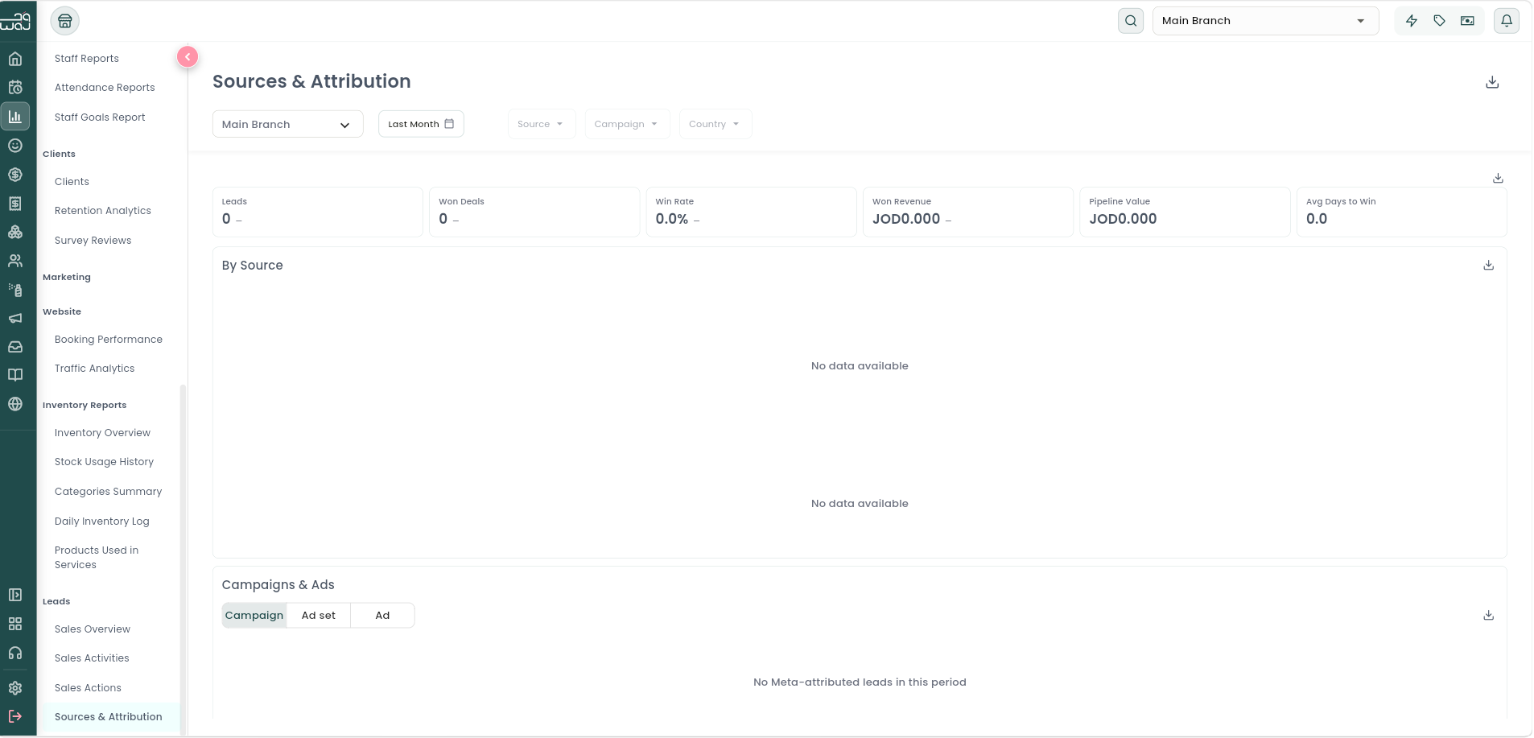1534x738 pixels.
Task: Click the panel play icon in sidebar
Action: [15, 595]
